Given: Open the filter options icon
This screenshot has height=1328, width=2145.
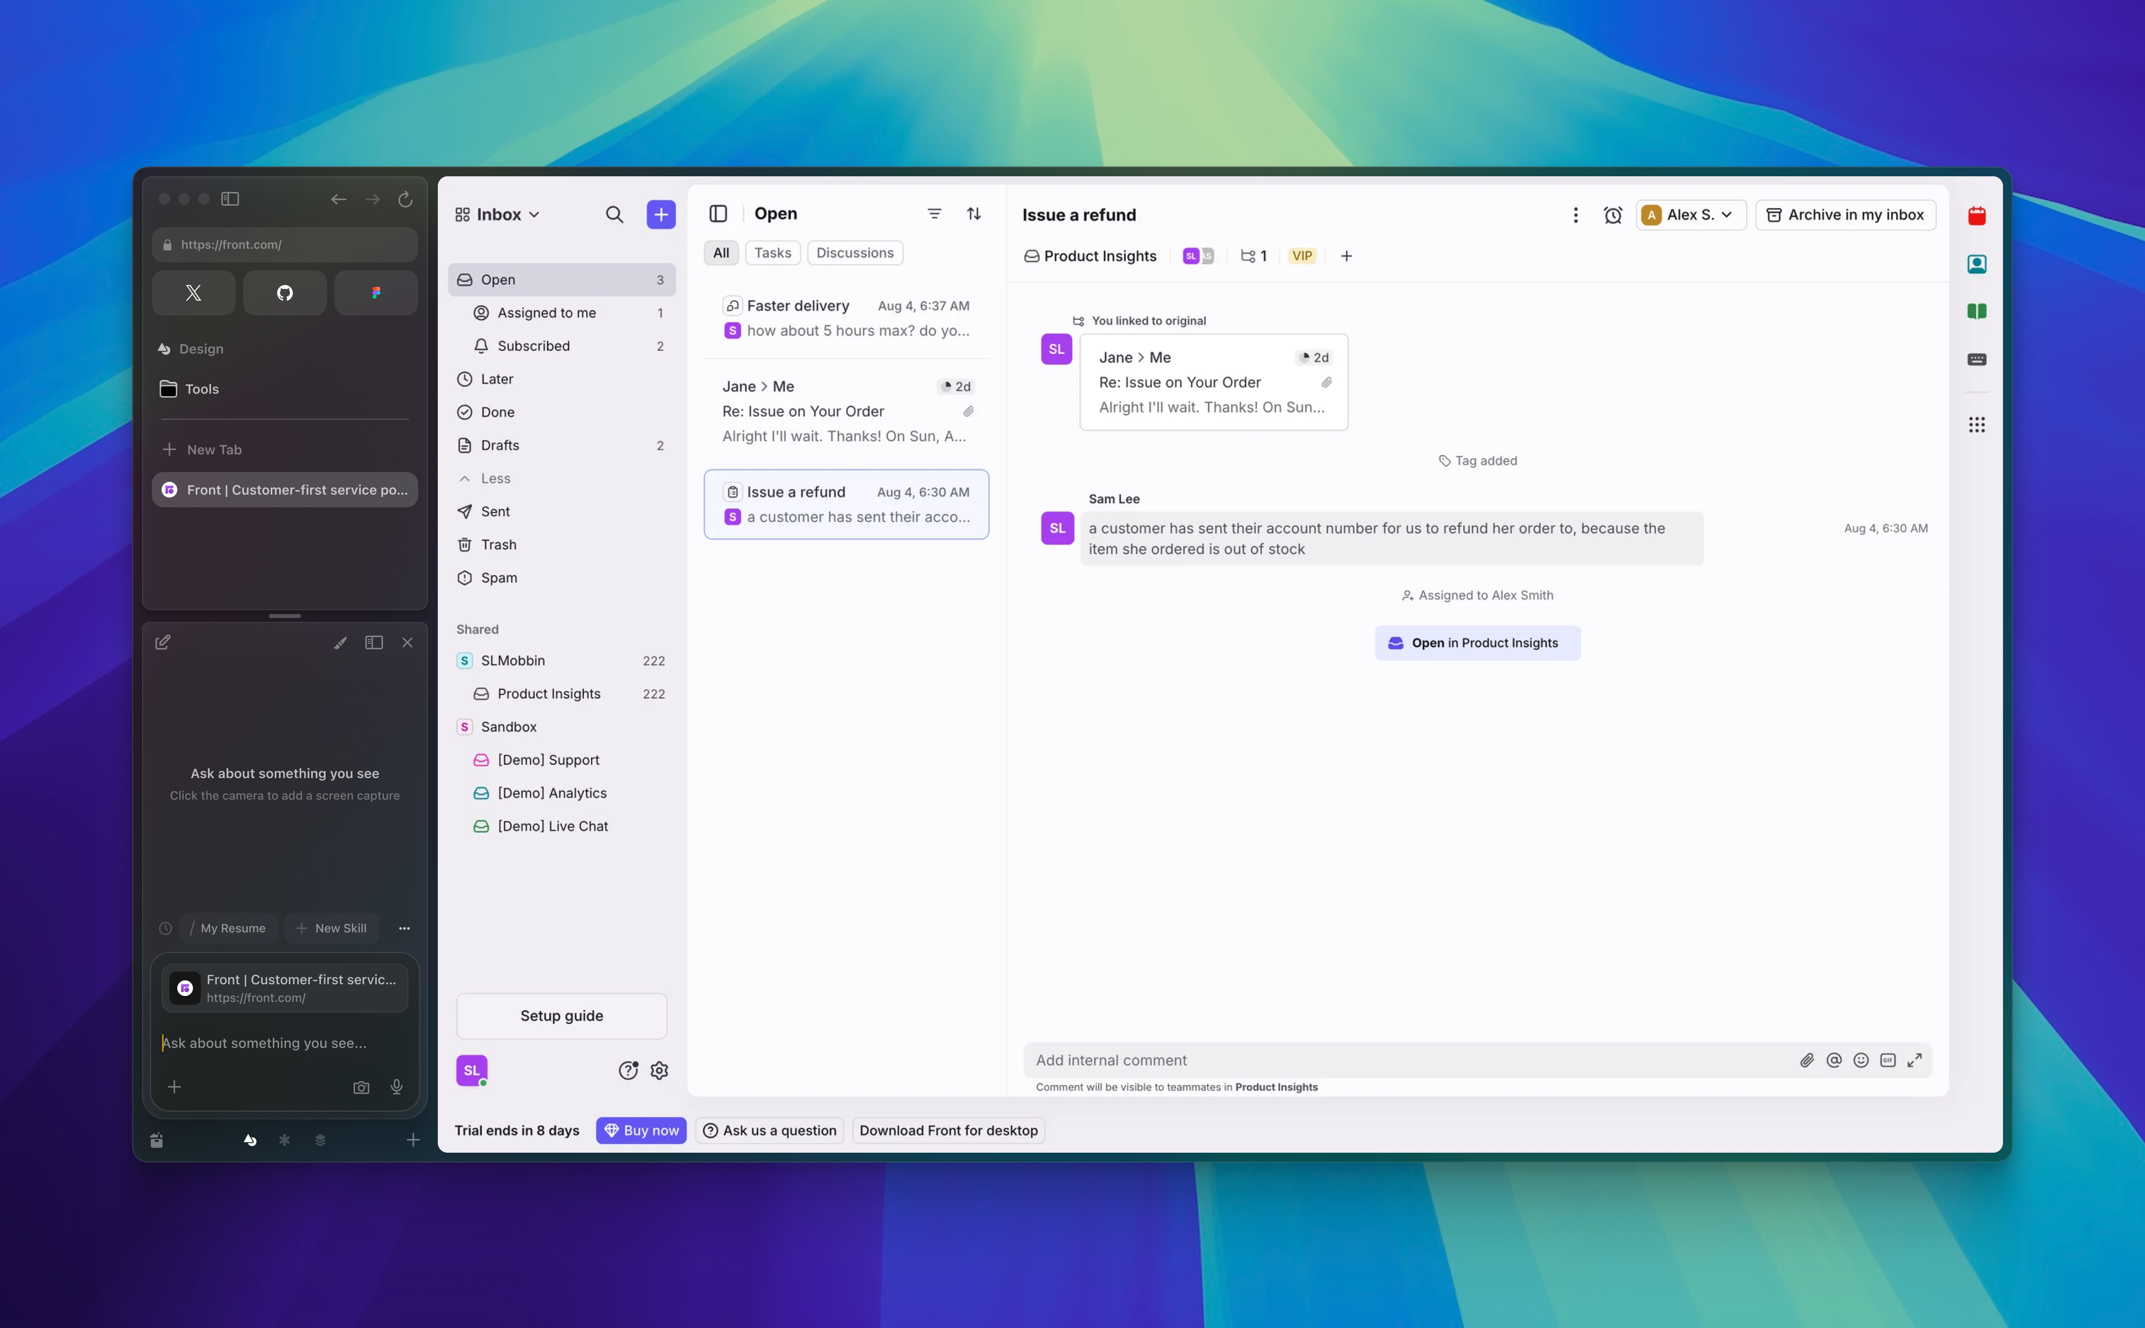Looking at the screenshot, I should tap(934, 213).
